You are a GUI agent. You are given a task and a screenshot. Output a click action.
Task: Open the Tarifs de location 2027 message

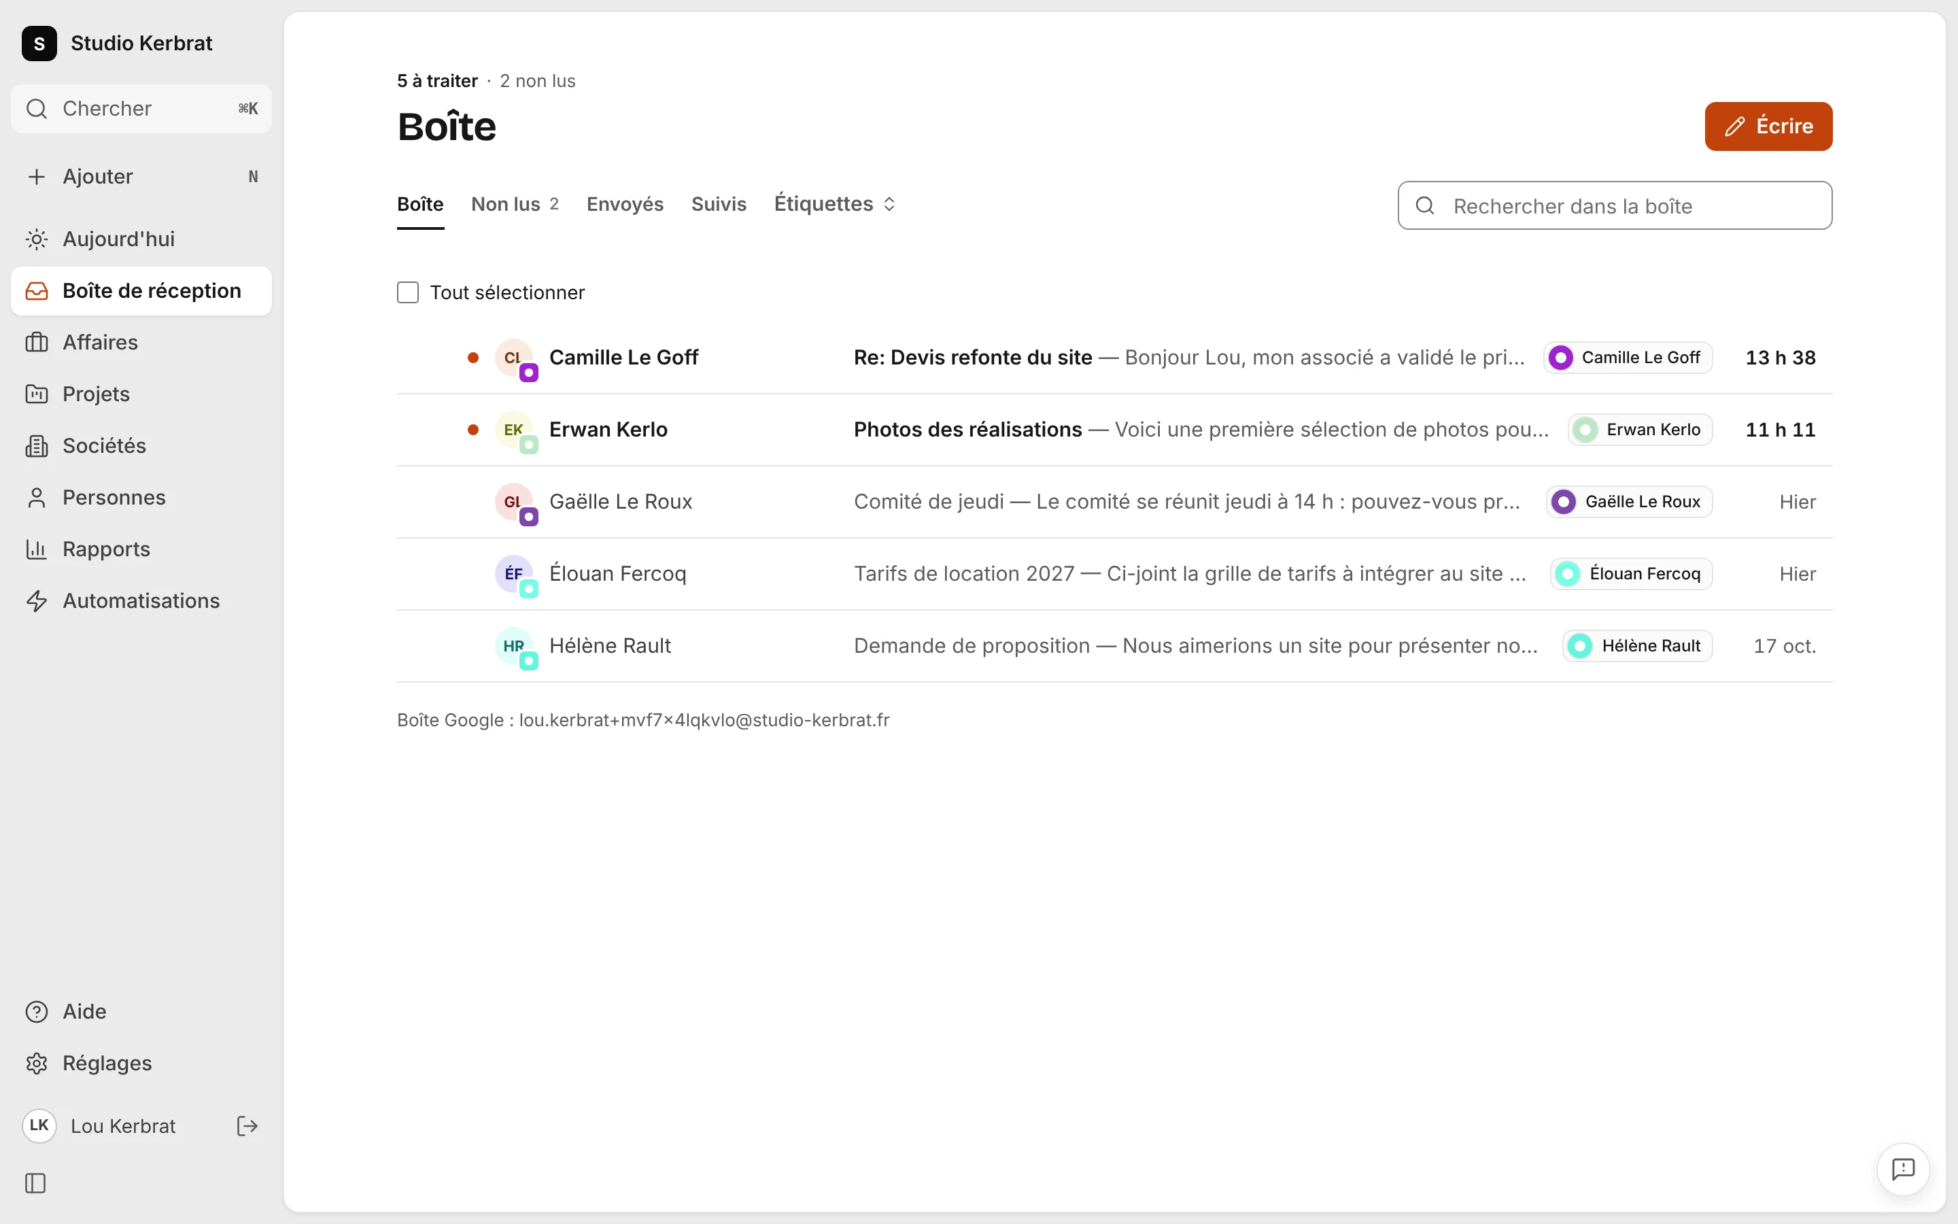(1114, 574)
